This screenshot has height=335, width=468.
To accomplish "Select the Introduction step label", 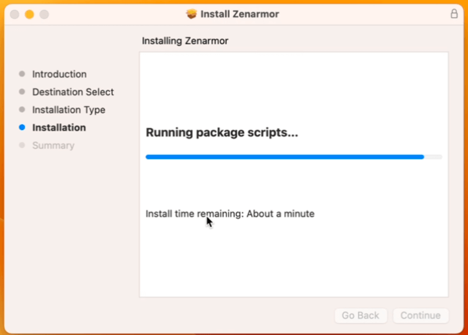I will (x=59, y=74).
